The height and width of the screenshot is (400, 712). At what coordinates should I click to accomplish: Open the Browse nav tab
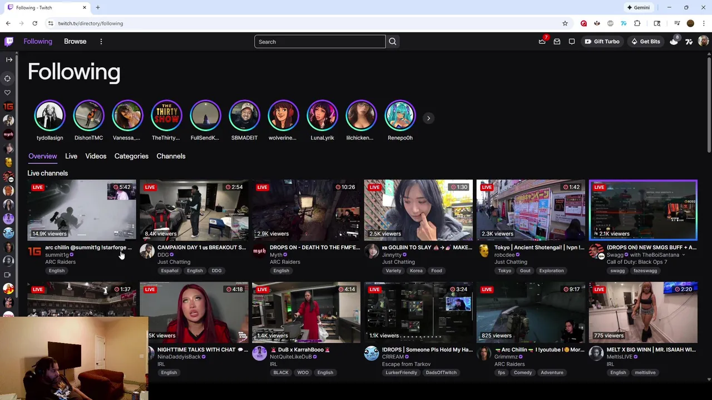tap(75, 42)
